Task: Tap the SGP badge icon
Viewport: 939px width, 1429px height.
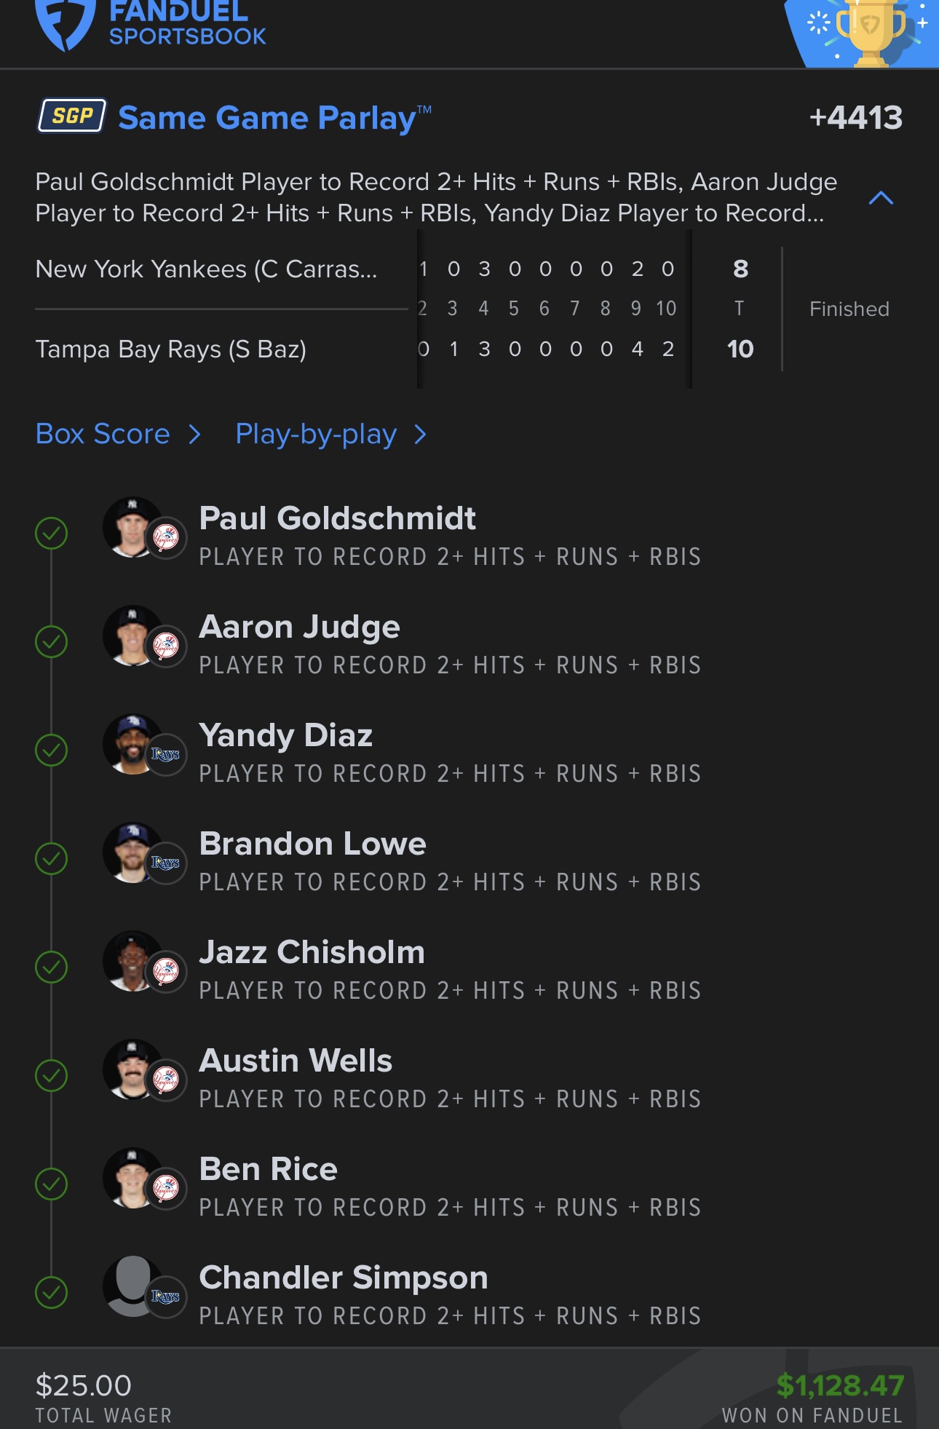Action: pyautogui.click(x=72, y=116)
